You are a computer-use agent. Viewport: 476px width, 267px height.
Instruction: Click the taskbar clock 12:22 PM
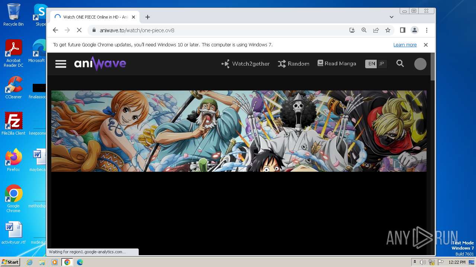tap(457, 262)
